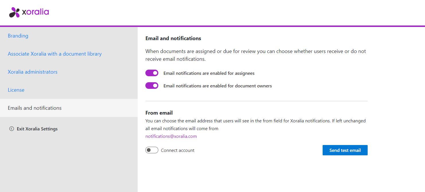Click the 'From email' section heading
The image size is (425, 192).
point(159,113)
